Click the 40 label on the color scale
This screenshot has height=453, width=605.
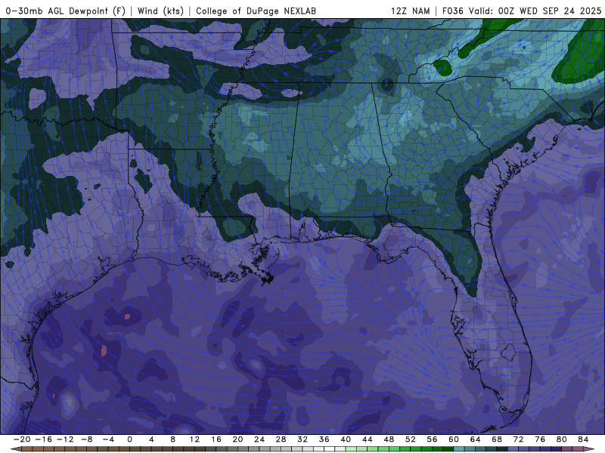346,439
